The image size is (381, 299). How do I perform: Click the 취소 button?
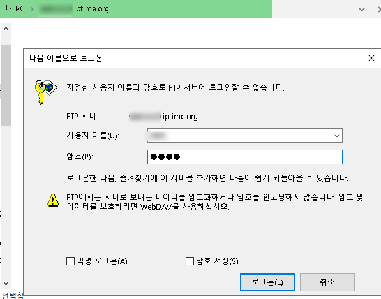pyautogui.click(x=327, y=282)
